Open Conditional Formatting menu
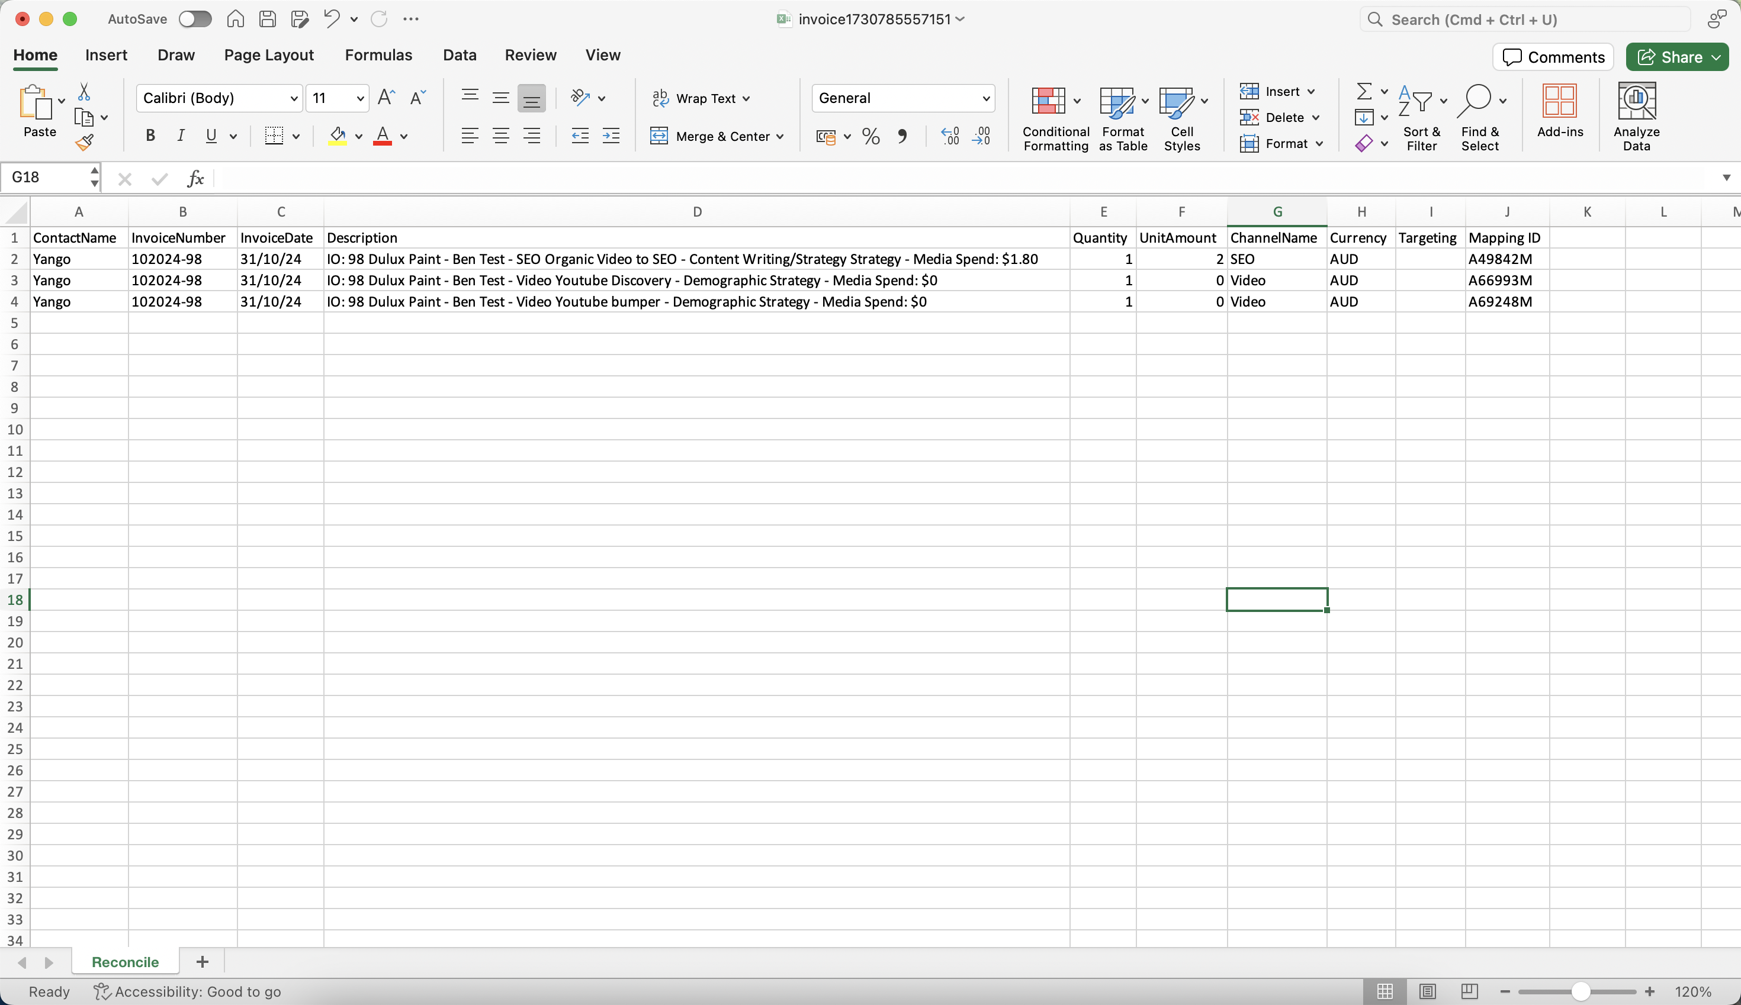 click(x=1055, y=117)
